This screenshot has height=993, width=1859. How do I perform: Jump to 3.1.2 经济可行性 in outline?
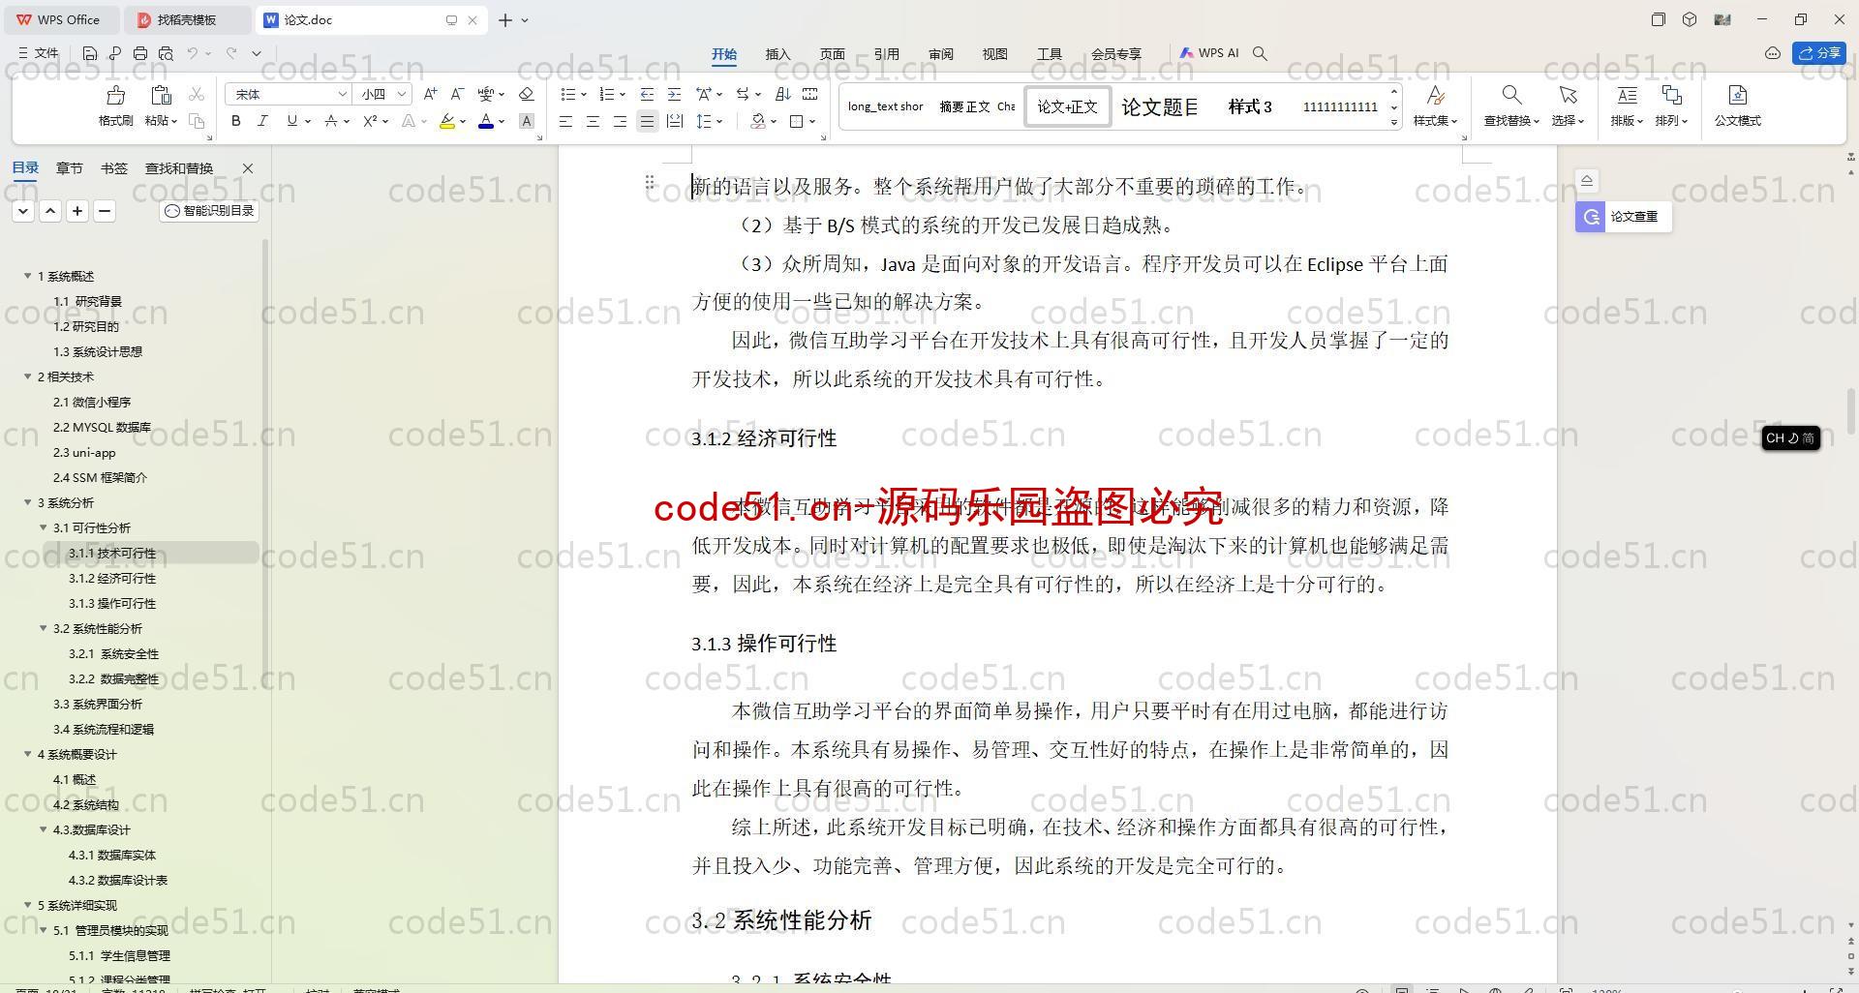coord(111,578)
